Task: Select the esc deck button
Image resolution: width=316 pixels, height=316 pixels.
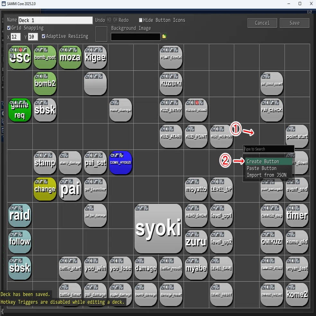Action: coord(20,57)
